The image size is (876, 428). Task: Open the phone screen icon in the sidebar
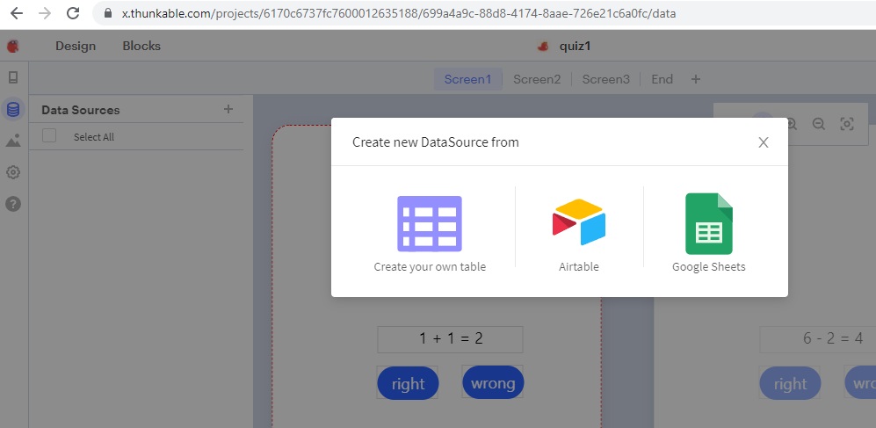point(13,77)
